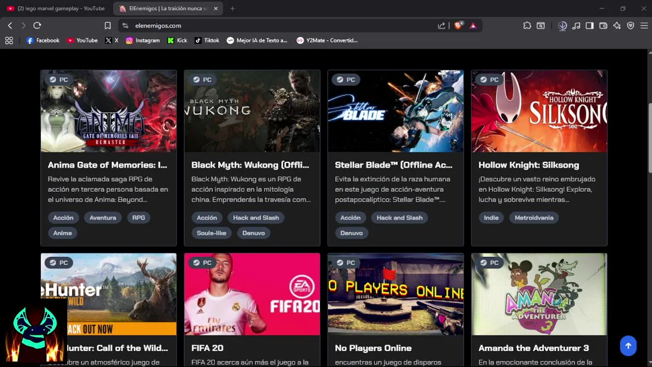
Task: Open the Stellar Blade title link
Action: pyautogui.click(x=394, y=165)
